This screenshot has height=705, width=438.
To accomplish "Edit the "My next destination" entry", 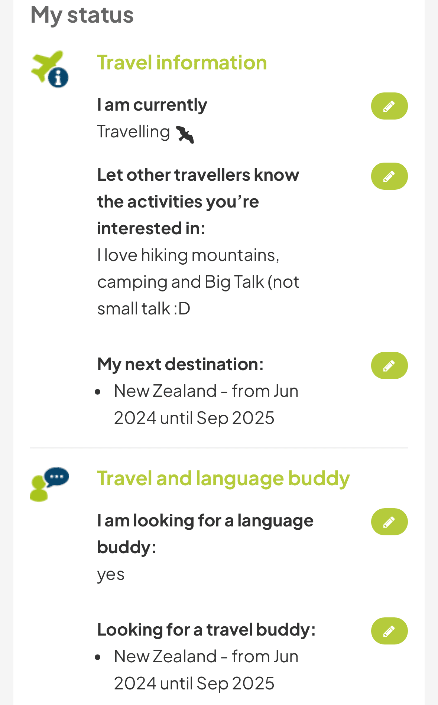I will (389, 366).
